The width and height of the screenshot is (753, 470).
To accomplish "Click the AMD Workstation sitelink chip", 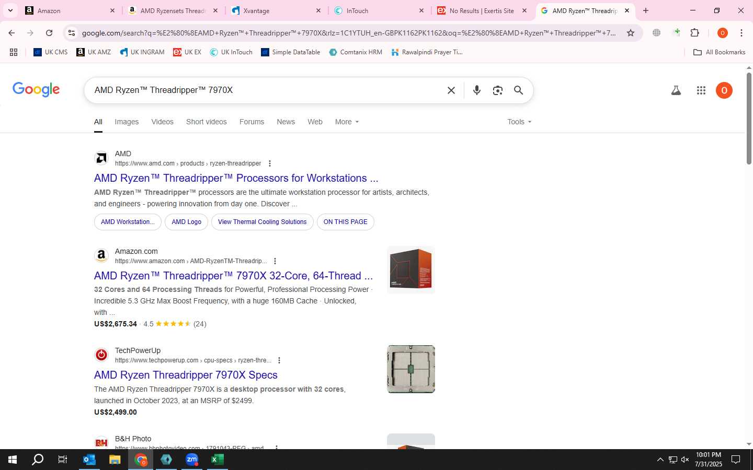I will point(128,222).
